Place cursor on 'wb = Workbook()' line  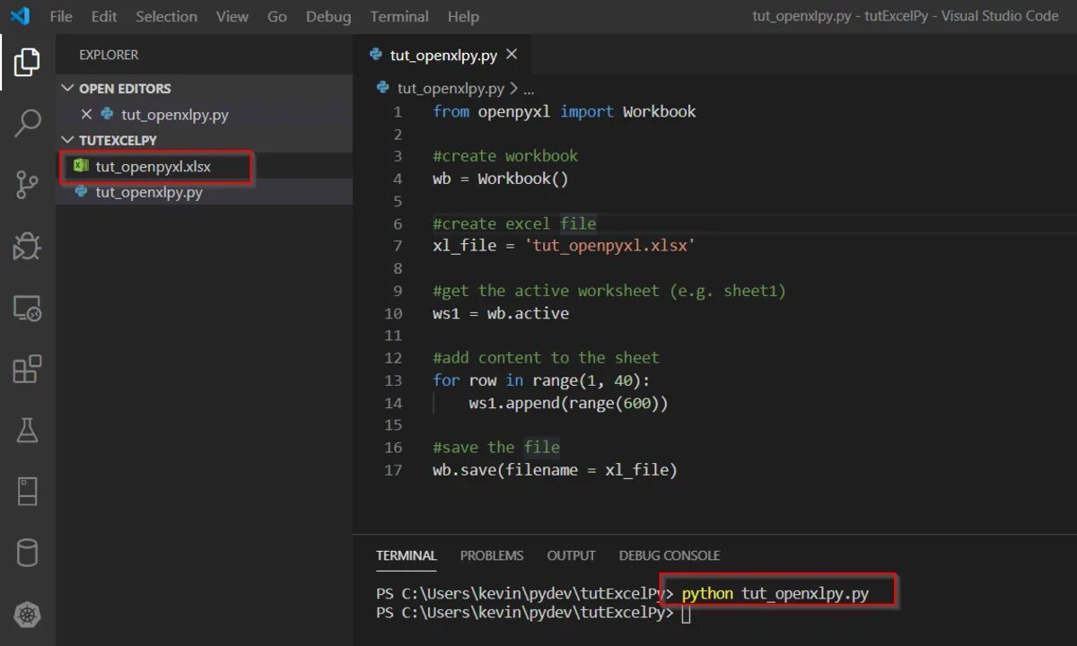pos(501,179)
